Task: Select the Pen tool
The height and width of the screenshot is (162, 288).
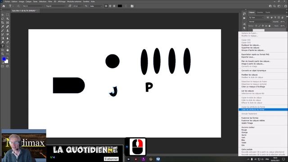Action: 8,42
